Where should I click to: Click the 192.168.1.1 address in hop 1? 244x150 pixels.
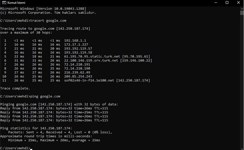pos(75,41)
